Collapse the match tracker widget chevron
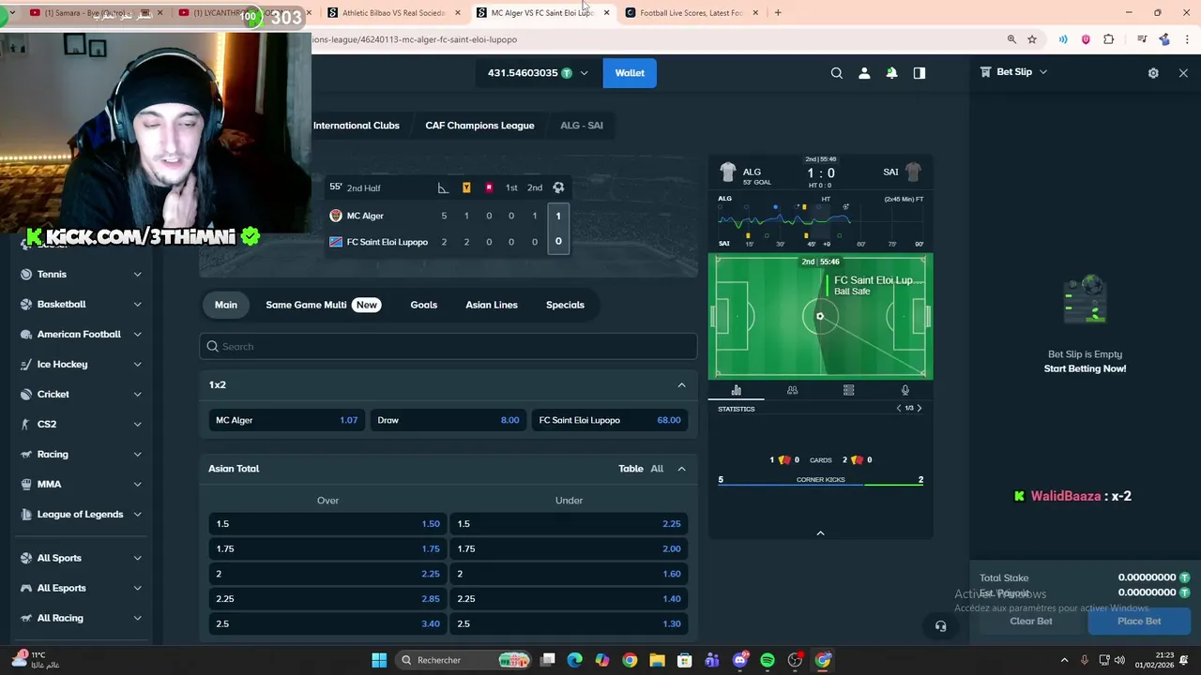This screenshot has height=675, width=1201. point(820,533)
